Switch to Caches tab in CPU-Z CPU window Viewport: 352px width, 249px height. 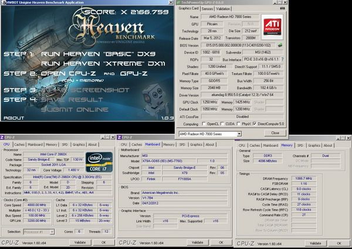19,145
